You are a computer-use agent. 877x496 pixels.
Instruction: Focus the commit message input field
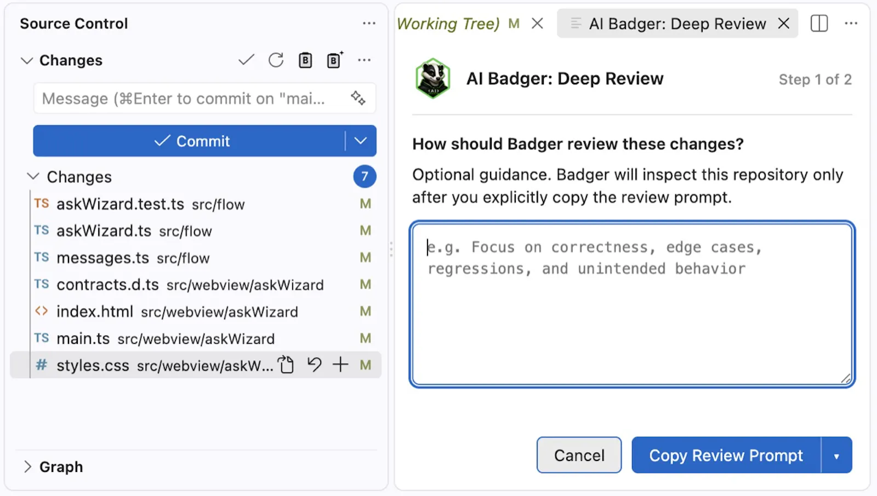tap(204, 98)
